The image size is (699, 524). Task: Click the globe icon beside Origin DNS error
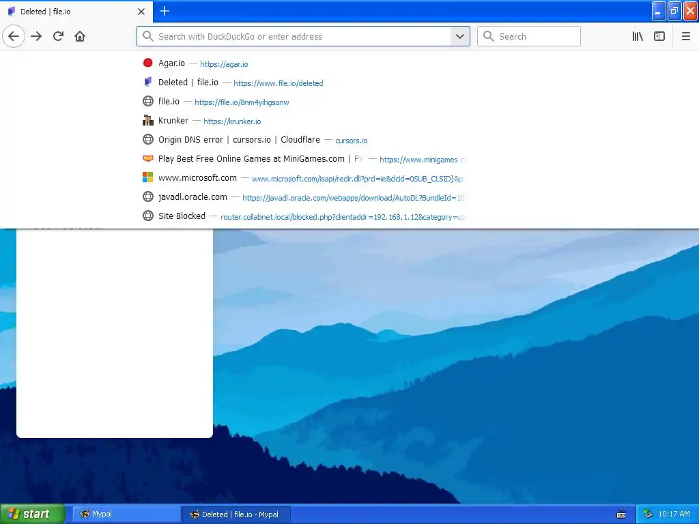[147, 139]
